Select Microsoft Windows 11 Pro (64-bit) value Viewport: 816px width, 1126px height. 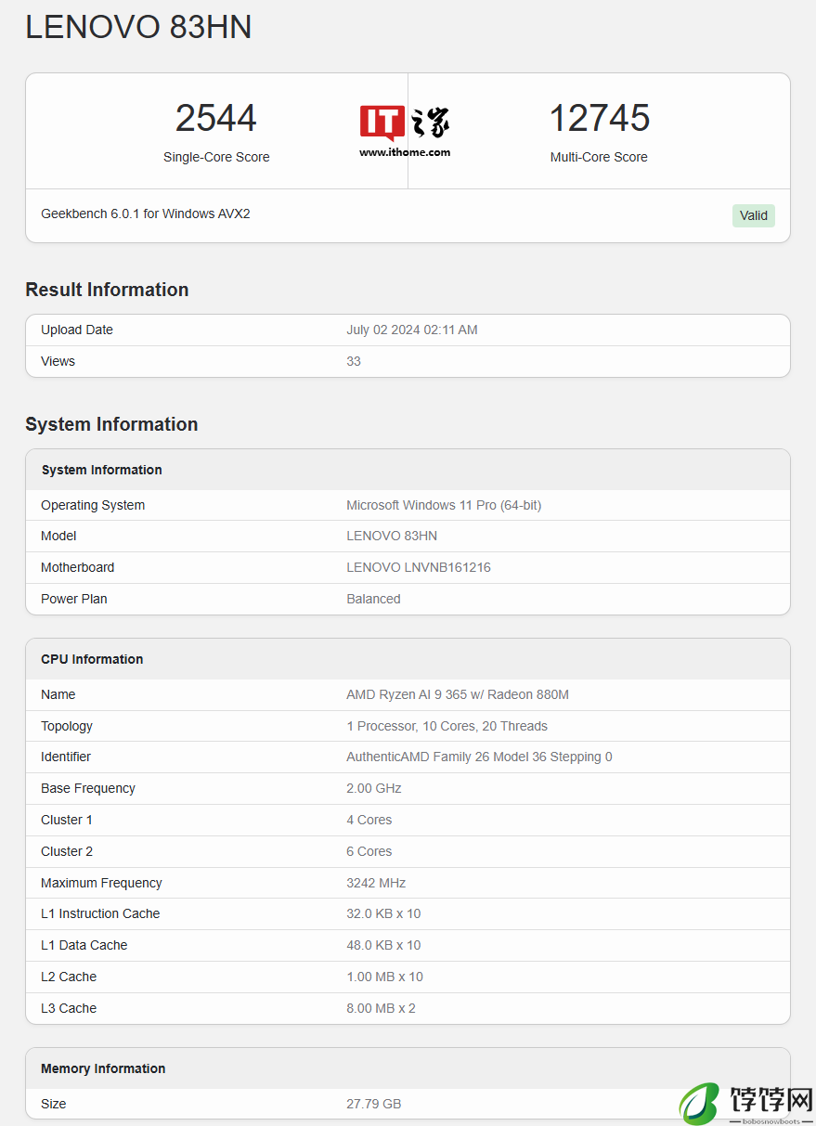(444, 505)
